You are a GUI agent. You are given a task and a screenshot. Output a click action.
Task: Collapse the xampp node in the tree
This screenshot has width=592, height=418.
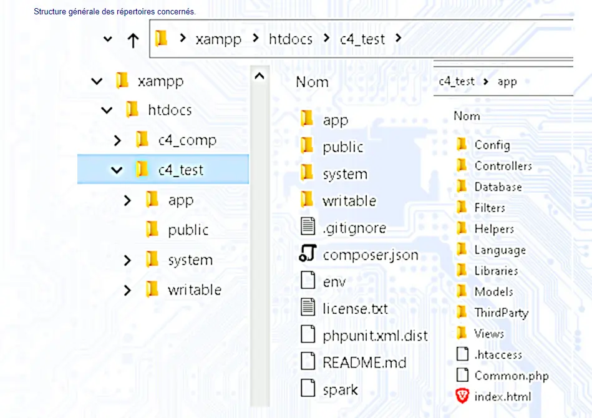[x=97, y=81]
